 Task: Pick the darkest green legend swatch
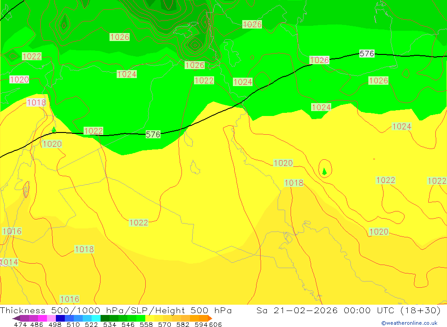coord(105,318)
